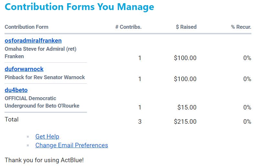Click the Omaha Steve for Admiral description
Viewport: 255px width, 168px height.
tap(40, 53)
